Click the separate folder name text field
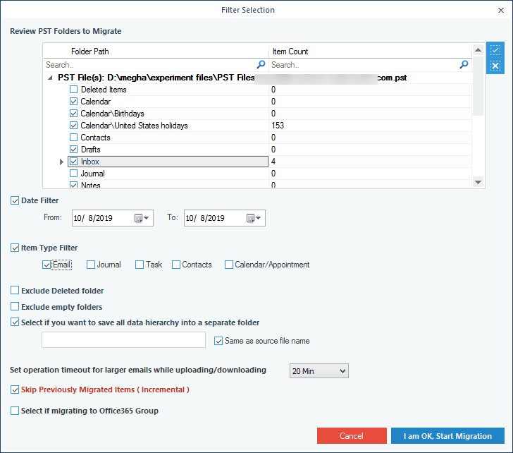513x453 pixels. point(123,340)
